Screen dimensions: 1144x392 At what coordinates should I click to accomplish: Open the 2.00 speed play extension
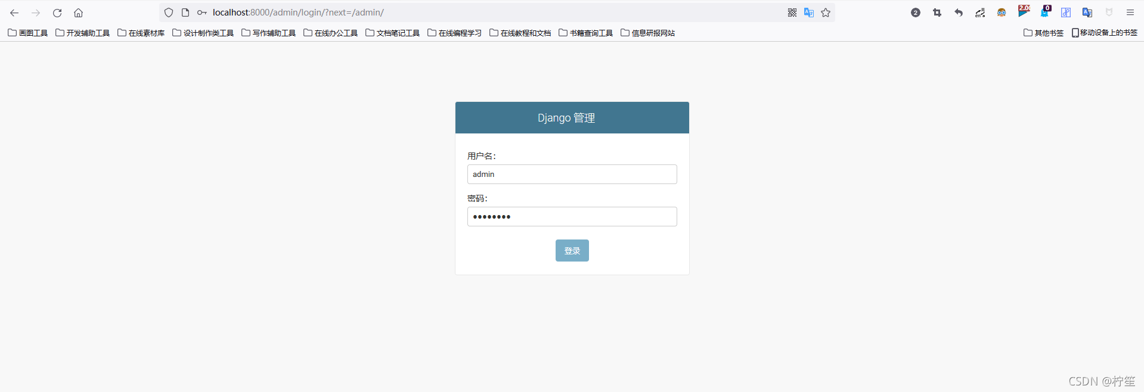(x=1024, y=11)
